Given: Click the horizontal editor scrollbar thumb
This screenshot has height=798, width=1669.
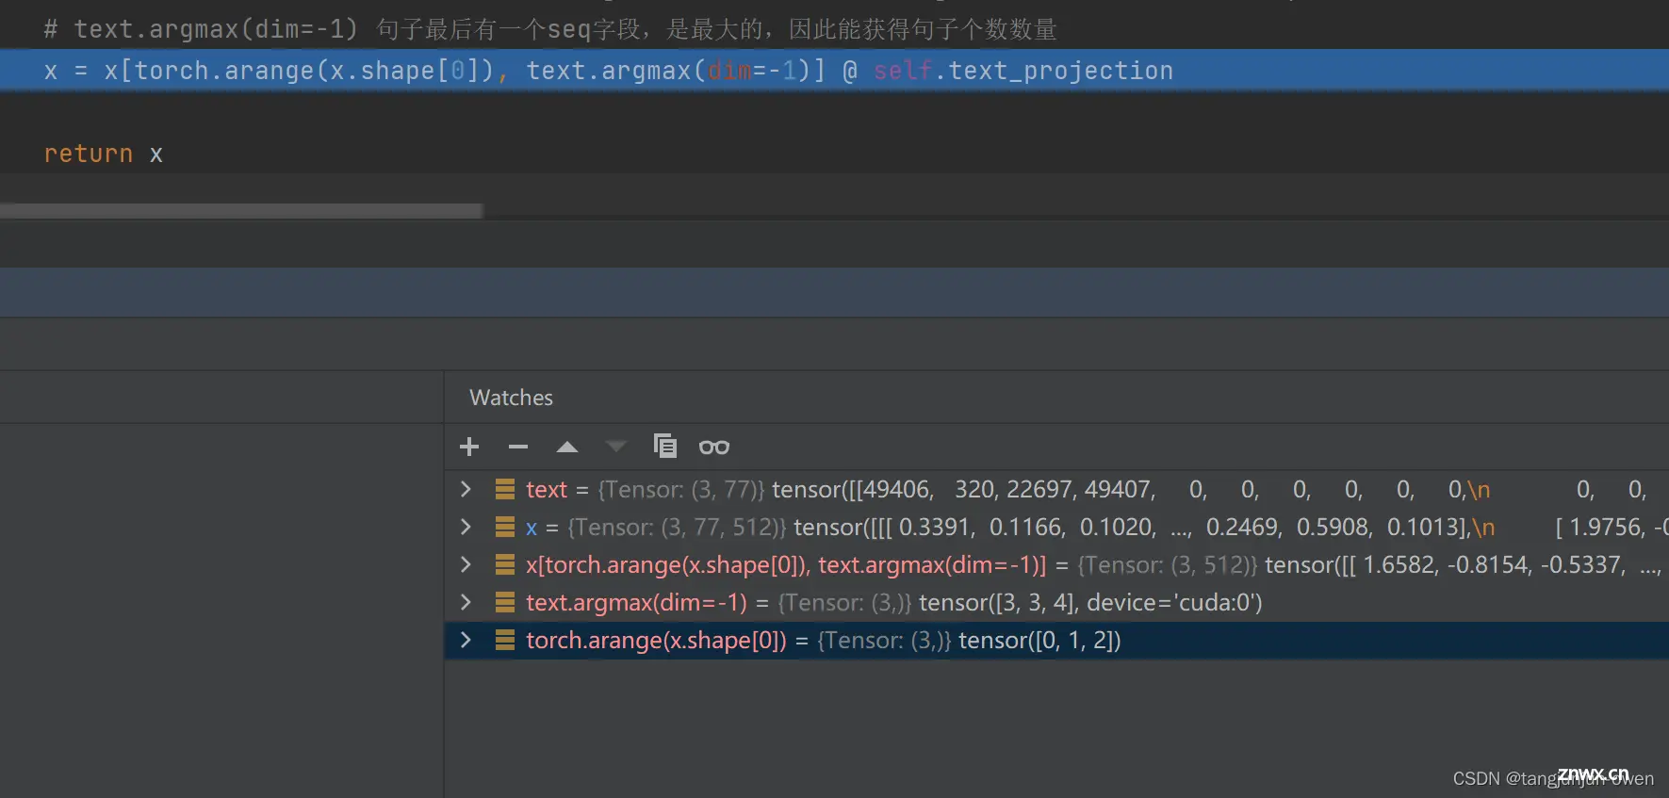Looking at the screenshot, I should pos(241,211).
